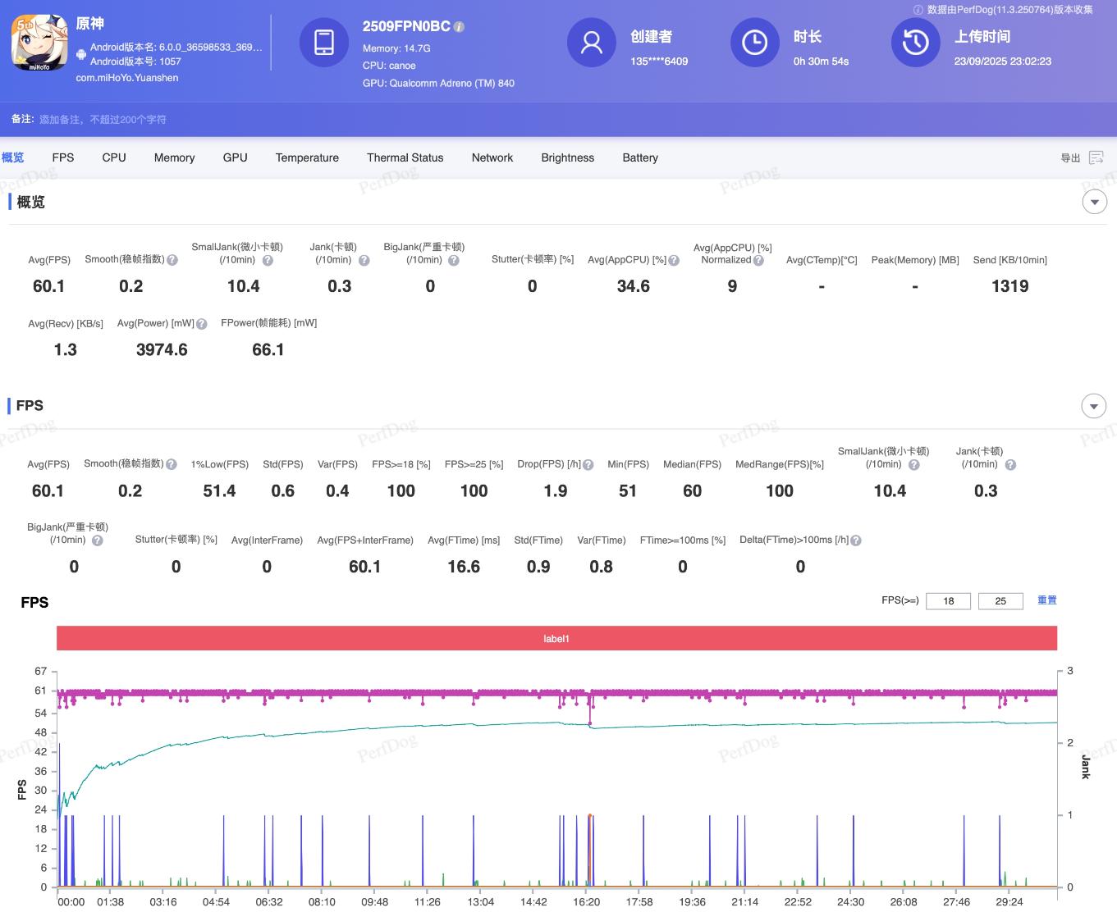The width and height of the screenshot is (1117, 912).
Task: Click help icon beside 1%Low(FPS) Smooth index
Action: (172, 464)
